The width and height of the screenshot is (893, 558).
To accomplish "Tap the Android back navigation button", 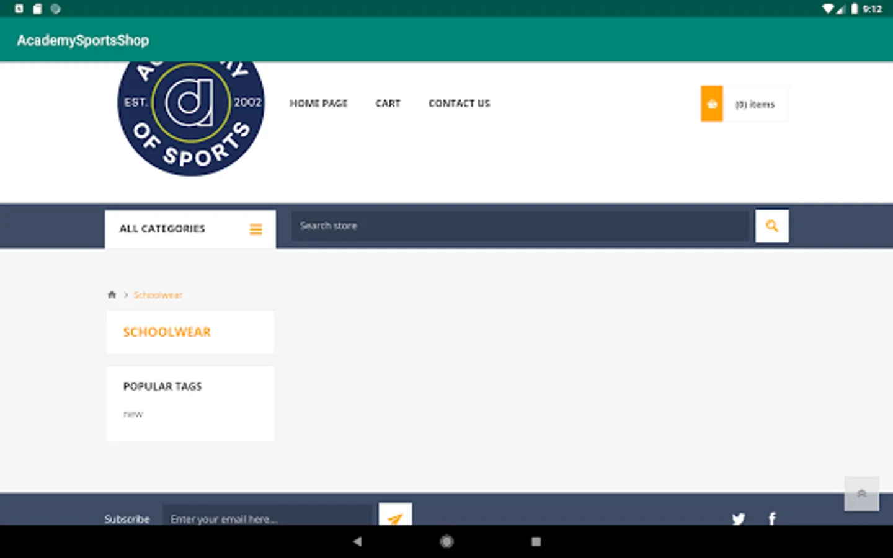I will point(357,541).
